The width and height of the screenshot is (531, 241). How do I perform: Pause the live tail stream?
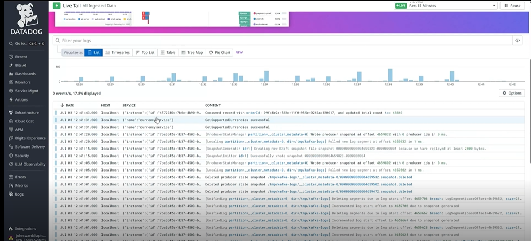512,6
